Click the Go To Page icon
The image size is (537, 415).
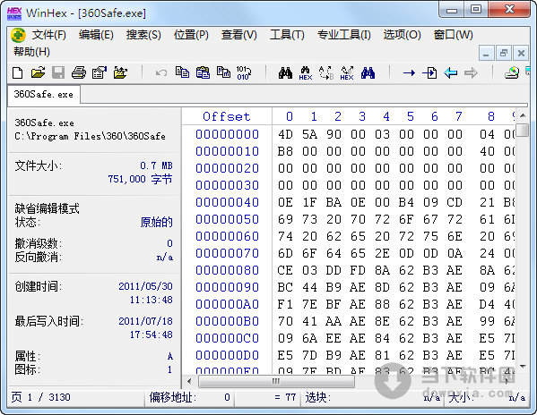429,72
